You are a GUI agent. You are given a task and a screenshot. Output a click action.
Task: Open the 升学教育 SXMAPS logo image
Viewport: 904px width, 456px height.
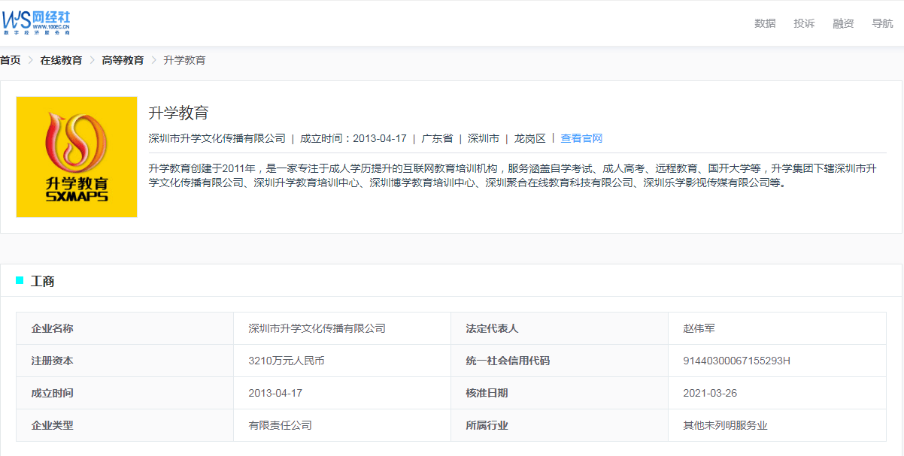pyautogui.click(x=77, y=157)
